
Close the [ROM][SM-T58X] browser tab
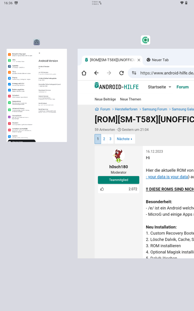[139, 60]
